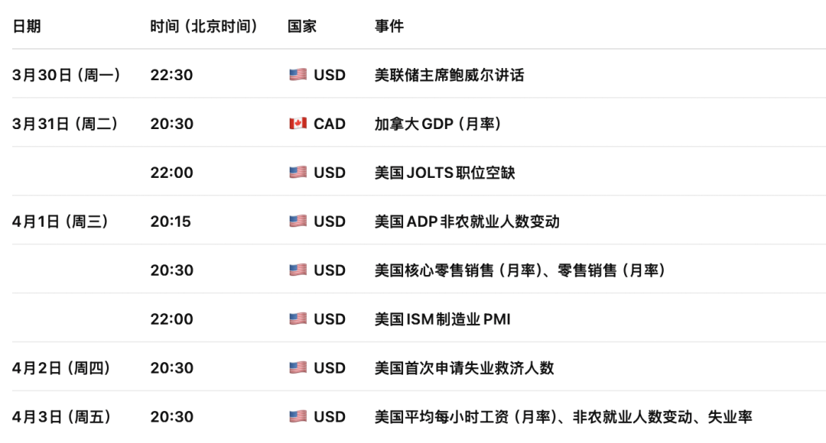Click US flag in JOLTS职位空缺 row
The width and height of the screenshot is (826, 443).
point(298,173)
